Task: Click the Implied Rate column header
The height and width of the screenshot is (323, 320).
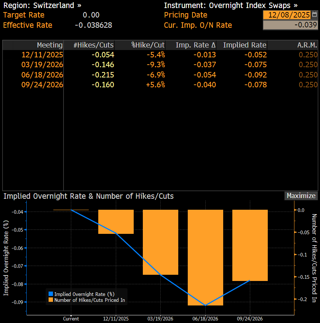Action: click(245, 45)
